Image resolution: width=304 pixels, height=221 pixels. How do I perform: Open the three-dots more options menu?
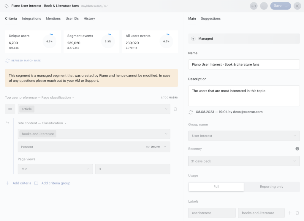tap(264, 6)
